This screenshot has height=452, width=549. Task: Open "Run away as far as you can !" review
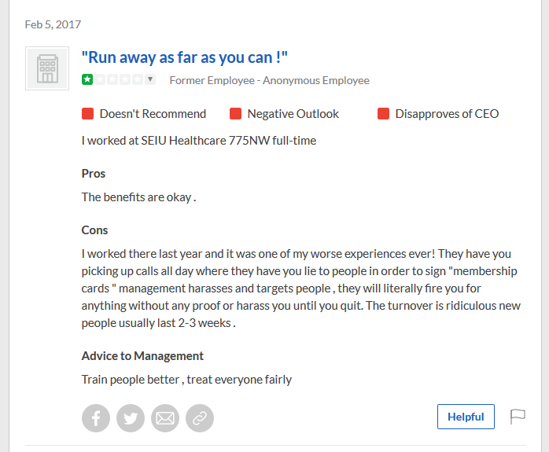pos(185,57)
